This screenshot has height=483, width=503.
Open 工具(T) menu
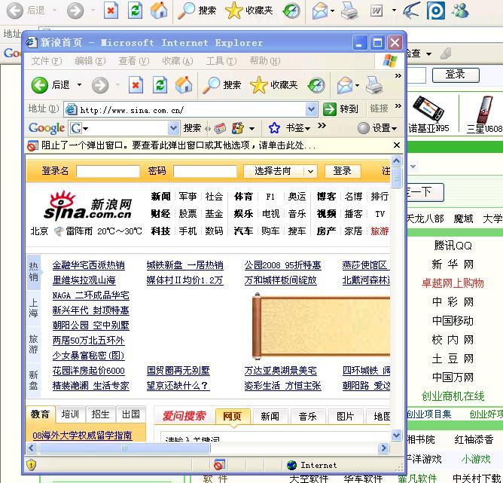(x=221, y=60)
